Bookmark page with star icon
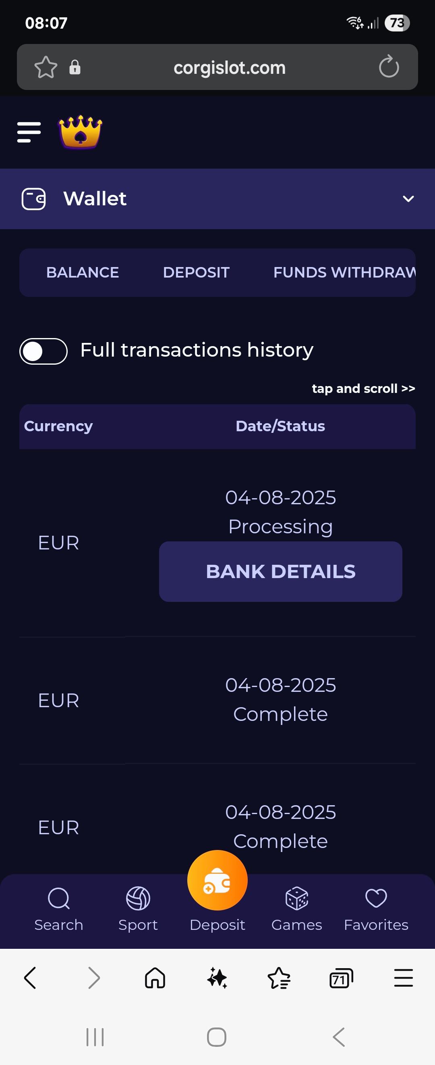 tap(46, 67)
